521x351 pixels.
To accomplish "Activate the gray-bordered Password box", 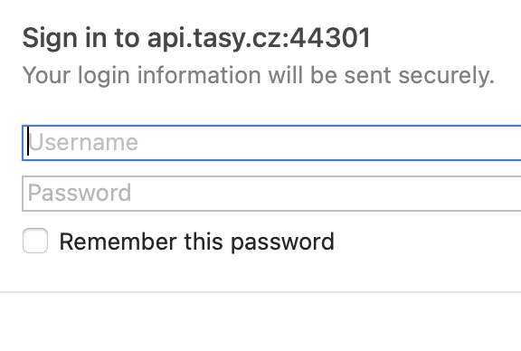I will [271, 194].
